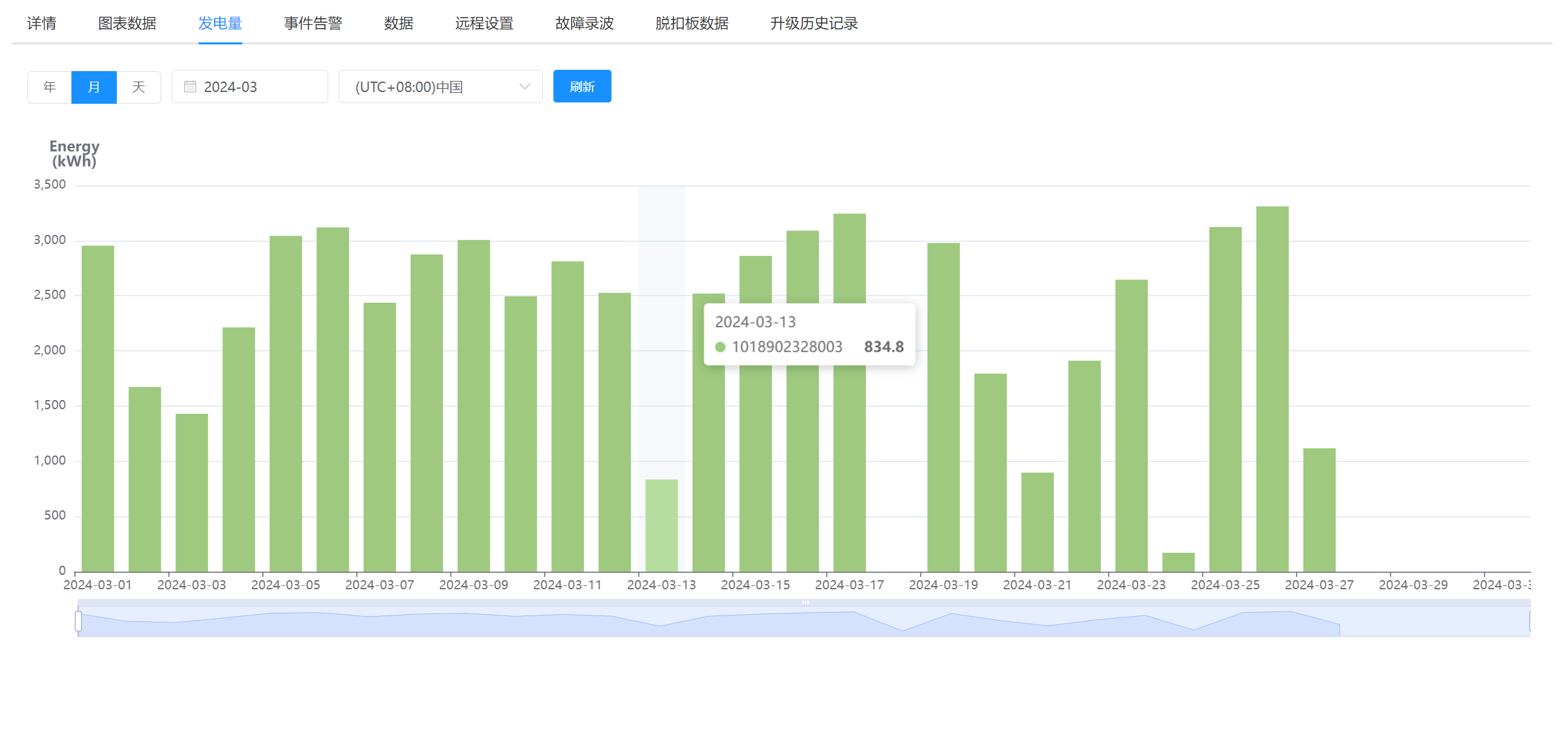Click the 2024-03-02 energy bar

pyautogui.click(x=145, y=480)
